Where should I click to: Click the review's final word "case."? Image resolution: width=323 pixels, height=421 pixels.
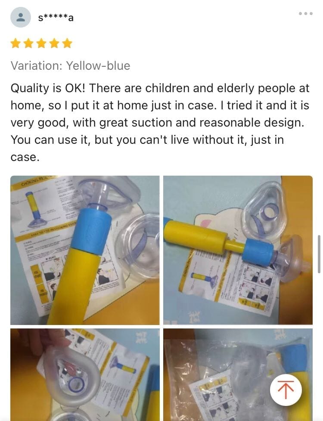[25, 158]
